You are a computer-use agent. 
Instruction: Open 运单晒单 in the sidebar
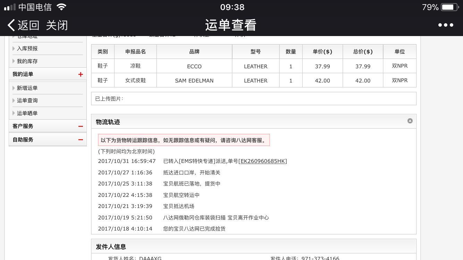click(27, 113)
